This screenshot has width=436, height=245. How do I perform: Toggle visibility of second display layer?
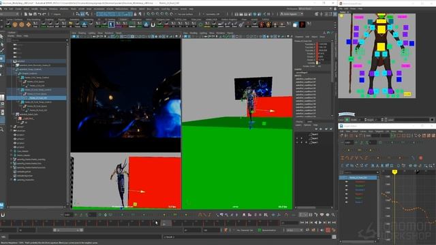tap(297, 138)
